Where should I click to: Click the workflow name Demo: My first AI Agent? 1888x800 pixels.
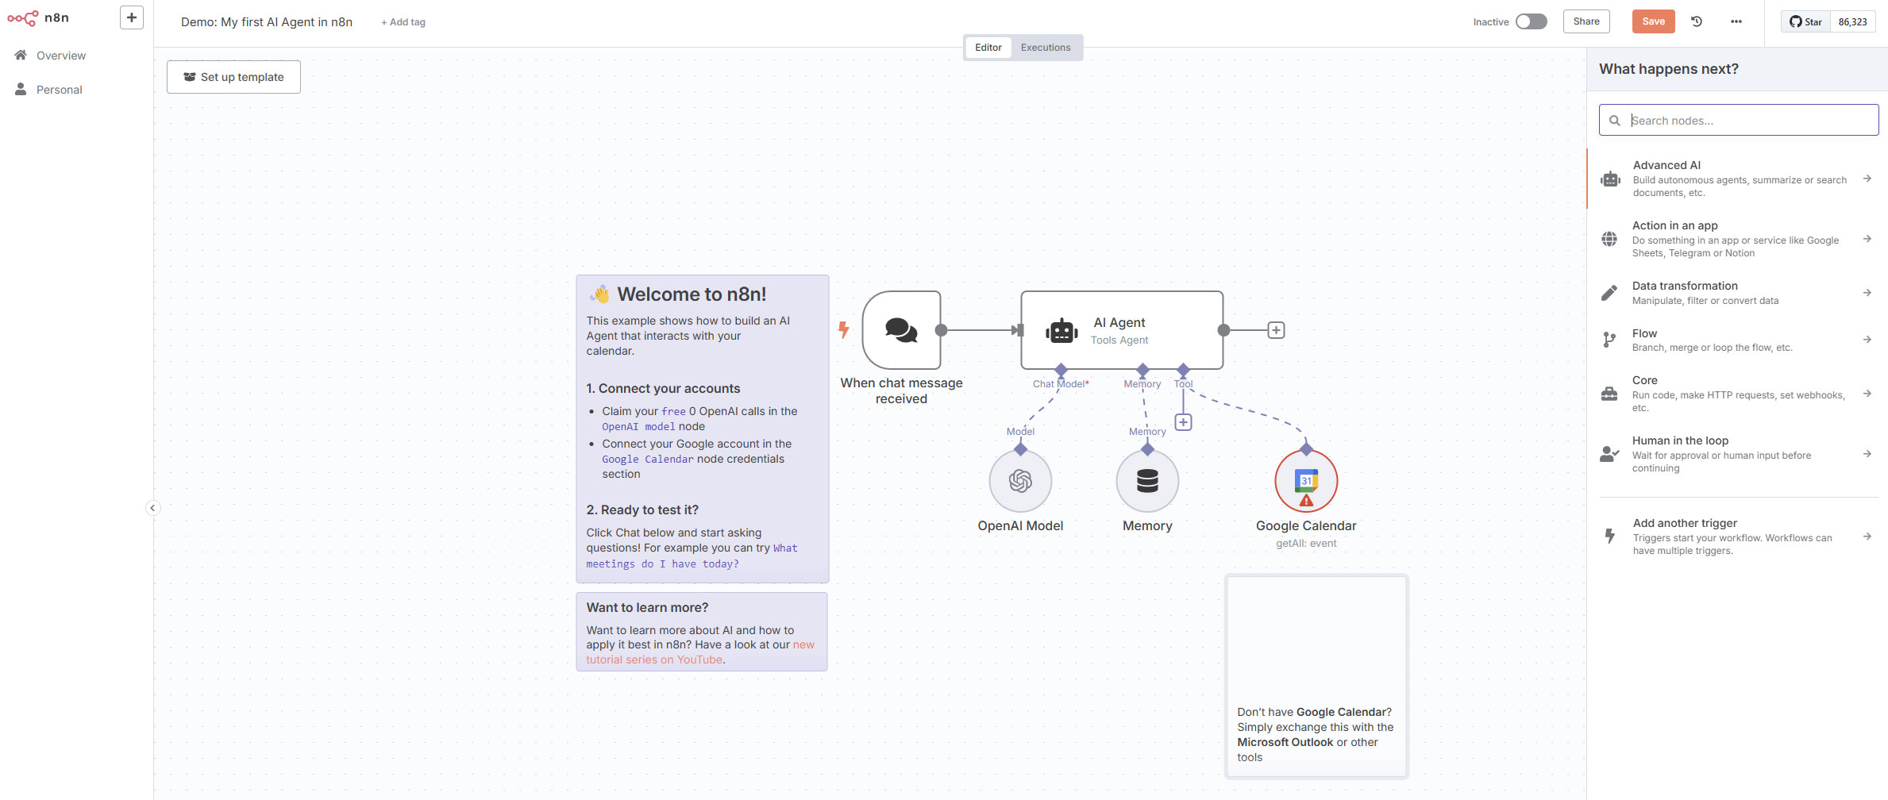pyautogui.click(x=267, y=22)
